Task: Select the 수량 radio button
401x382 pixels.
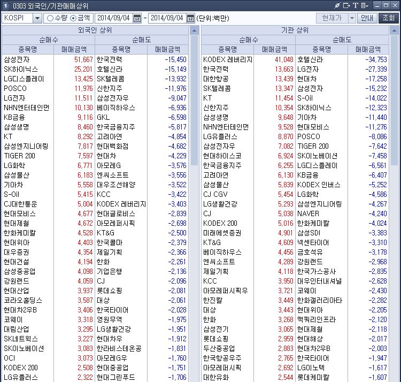Action: 50,18
